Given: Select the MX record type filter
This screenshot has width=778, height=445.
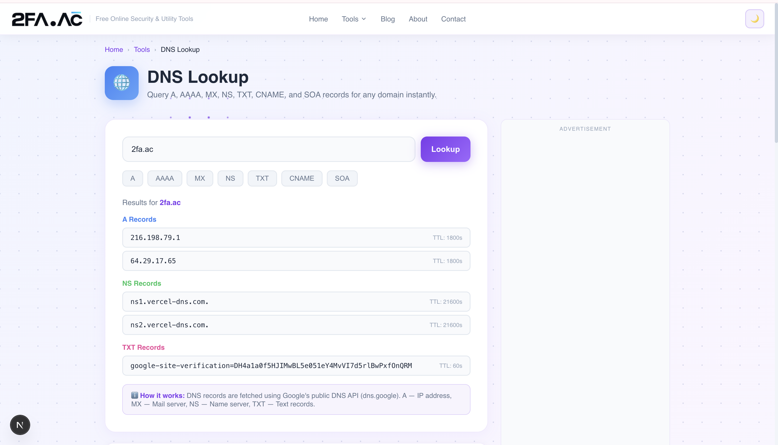Looking at the screenshot, I should pyautogui.click(x=200, y=178).
